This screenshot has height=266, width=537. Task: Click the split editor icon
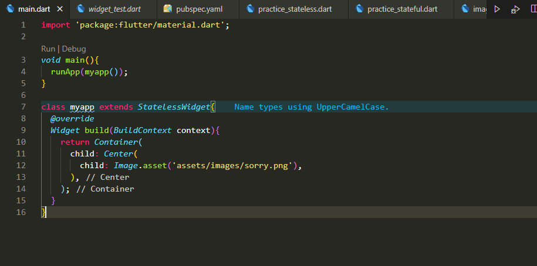[532, 9]
